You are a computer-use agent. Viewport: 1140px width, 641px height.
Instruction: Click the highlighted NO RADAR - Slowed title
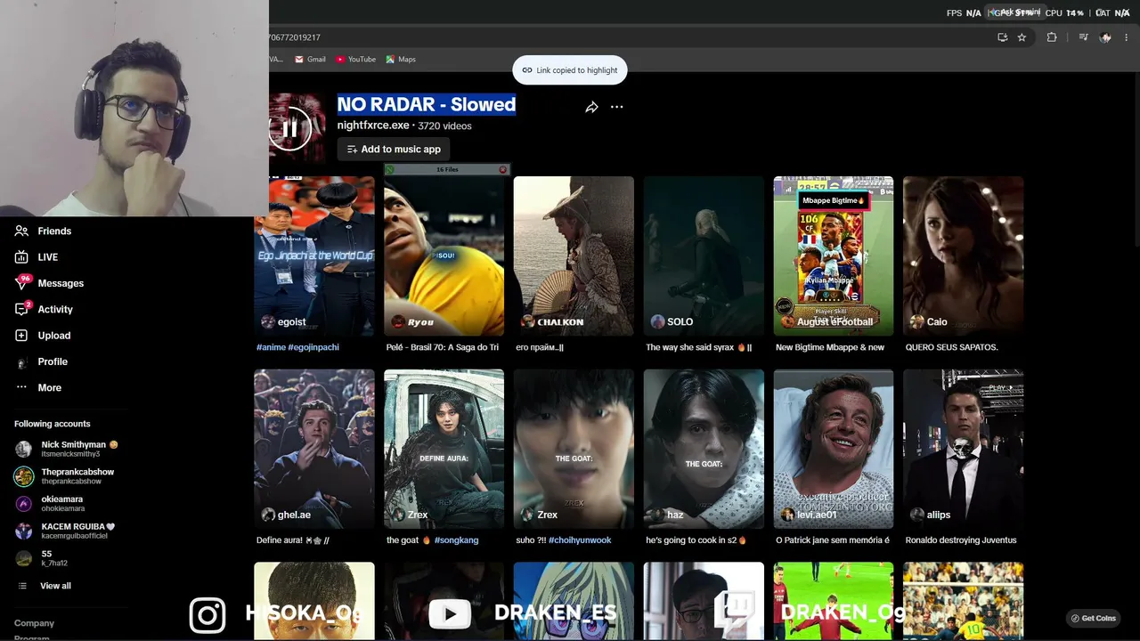pyautogui.click(x=427, y=104)
